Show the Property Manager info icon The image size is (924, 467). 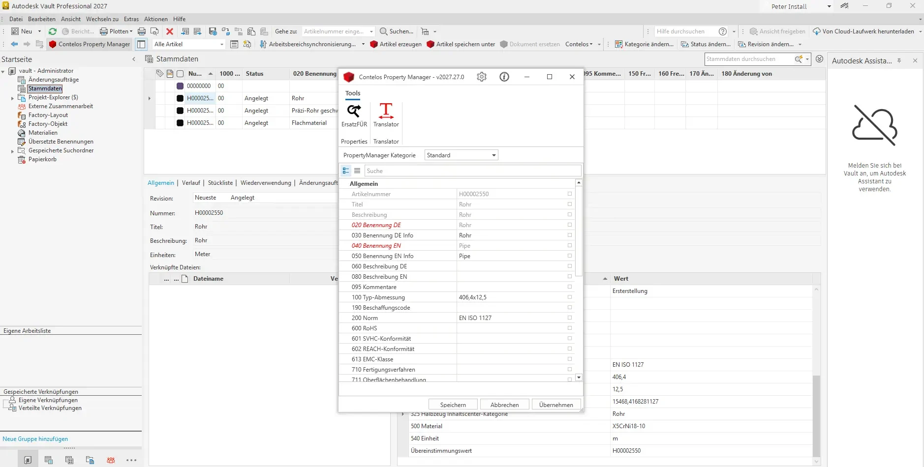[x=504, y=77]
